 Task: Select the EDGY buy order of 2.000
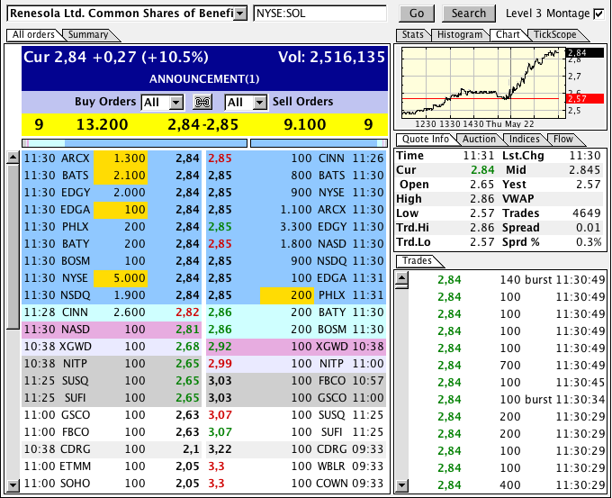tap(112, 193)
